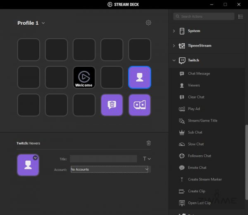Select Viewers action label in list

(x=194, y=85)
